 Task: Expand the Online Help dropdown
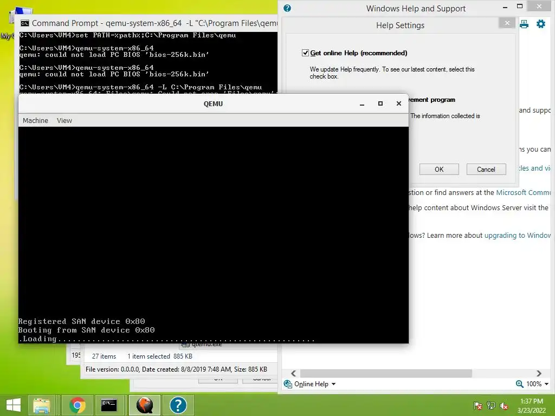pos(333,384)
